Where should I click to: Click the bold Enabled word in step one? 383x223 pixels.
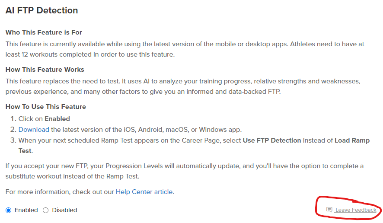[x=57, y=119]
